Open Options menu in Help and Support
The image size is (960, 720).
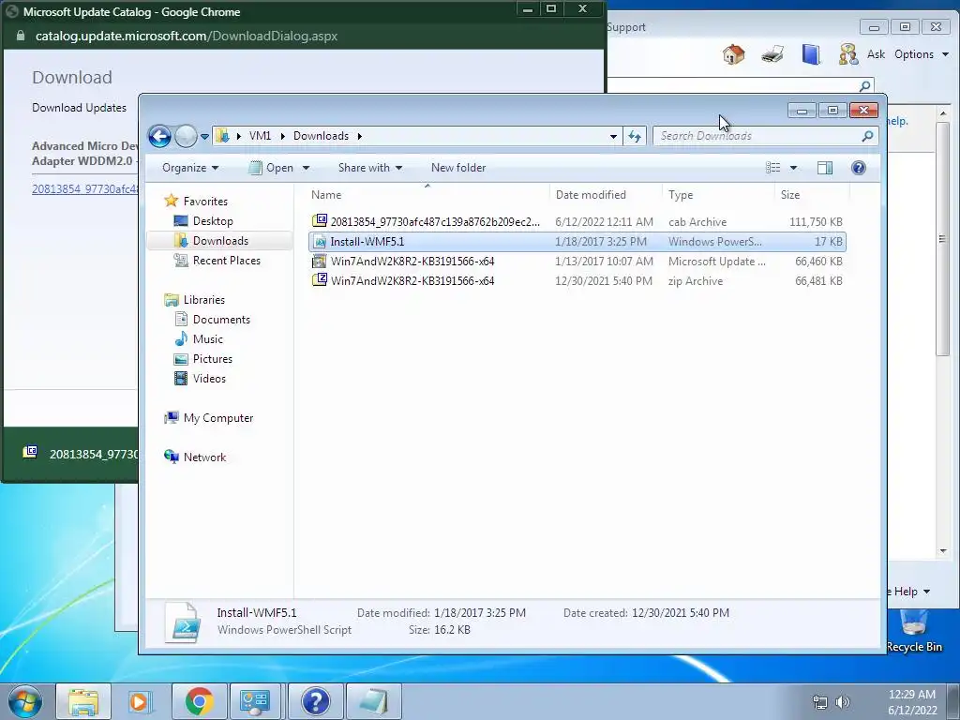click(922, 53)
